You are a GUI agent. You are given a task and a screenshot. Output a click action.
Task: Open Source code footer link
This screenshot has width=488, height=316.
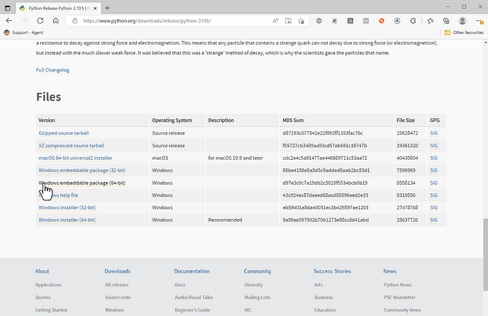tap(118, 297)
